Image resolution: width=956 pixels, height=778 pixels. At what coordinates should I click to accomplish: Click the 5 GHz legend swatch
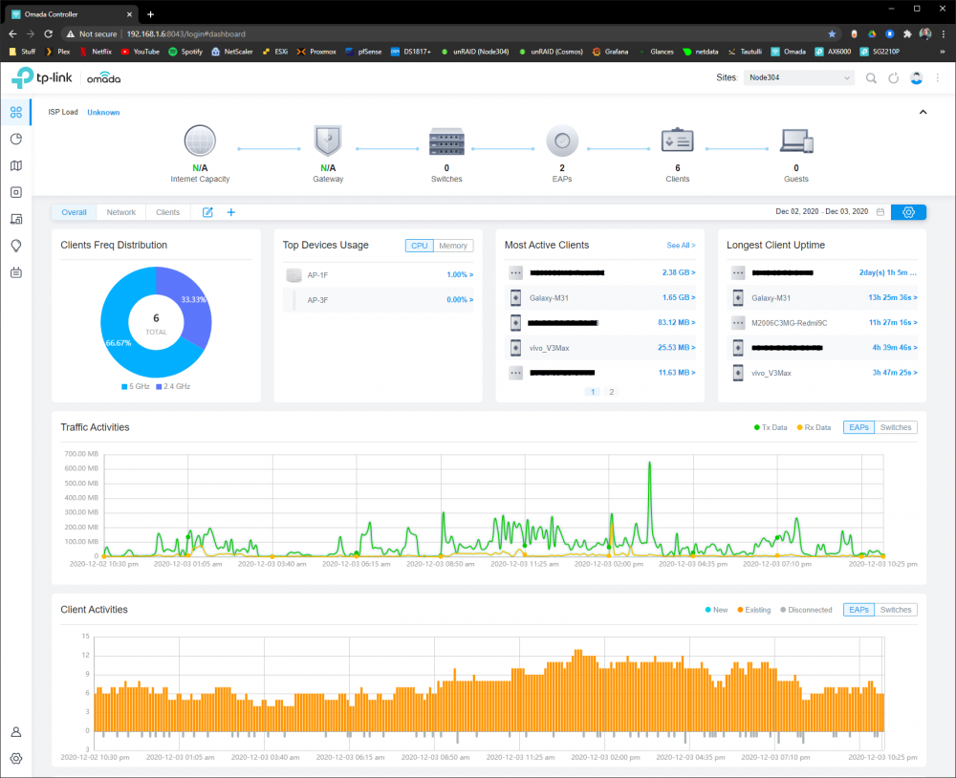124,386
